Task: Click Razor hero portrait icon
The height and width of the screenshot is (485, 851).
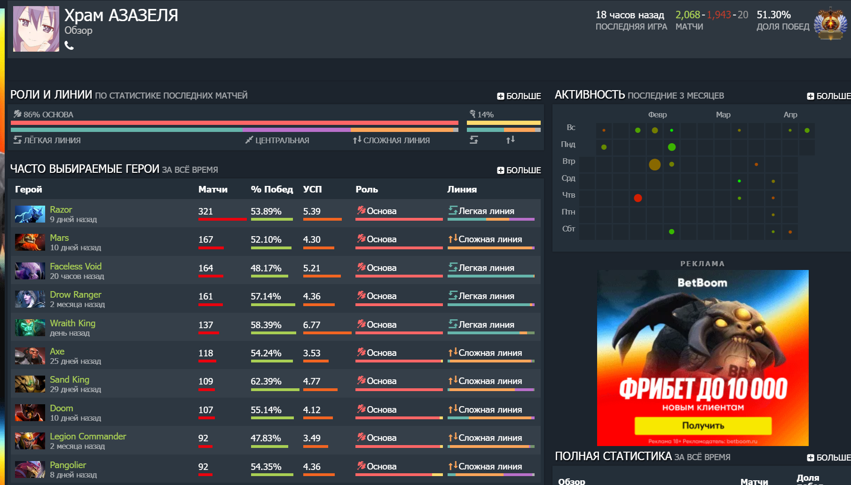Action: [30, 214]
